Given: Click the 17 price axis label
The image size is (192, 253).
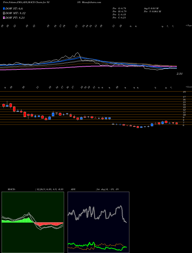Looking at the screenshot, I should pos(184,97).
